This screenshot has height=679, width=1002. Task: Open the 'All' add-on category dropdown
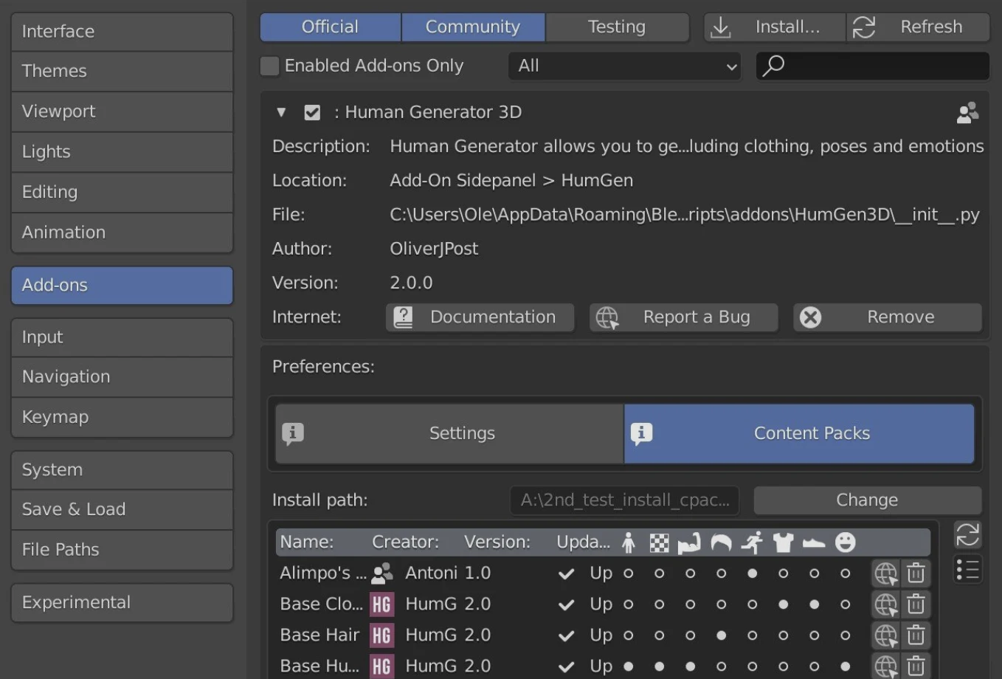coord(624,66)
